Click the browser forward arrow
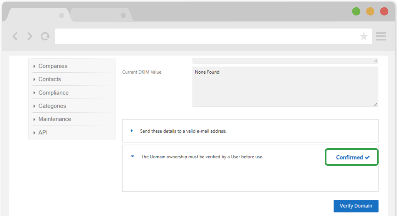Image resolution: width=397 pixels, height=216 pixels. tap(30, 36)
